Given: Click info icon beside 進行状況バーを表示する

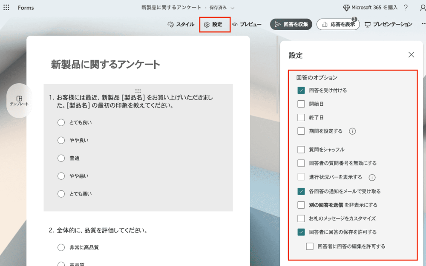Looking at the screenshot, I should pyautogui.click(x=372, y=177).
